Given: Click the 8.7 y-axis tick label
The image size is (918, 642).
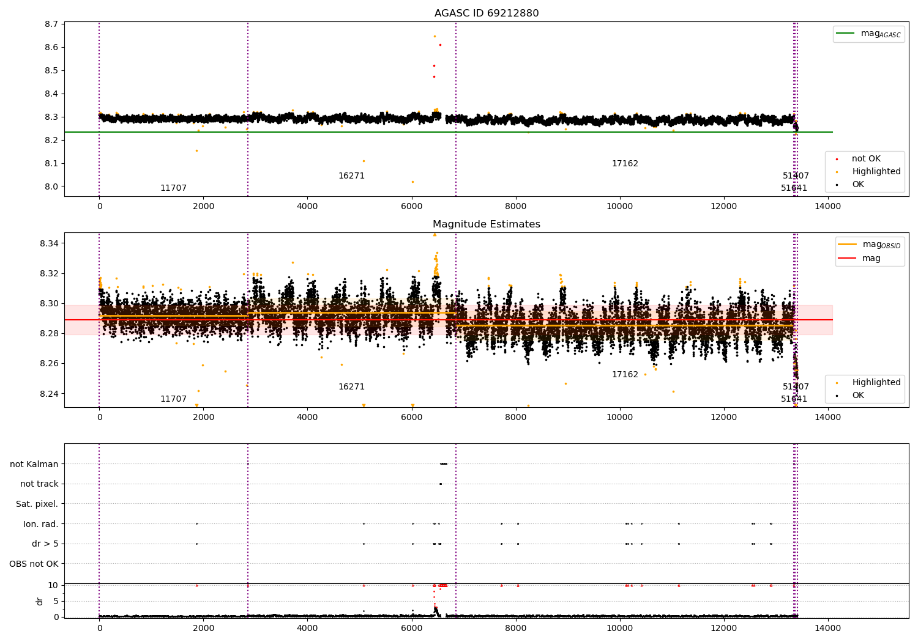Looking at the screenshot, I should click(51, 24).
